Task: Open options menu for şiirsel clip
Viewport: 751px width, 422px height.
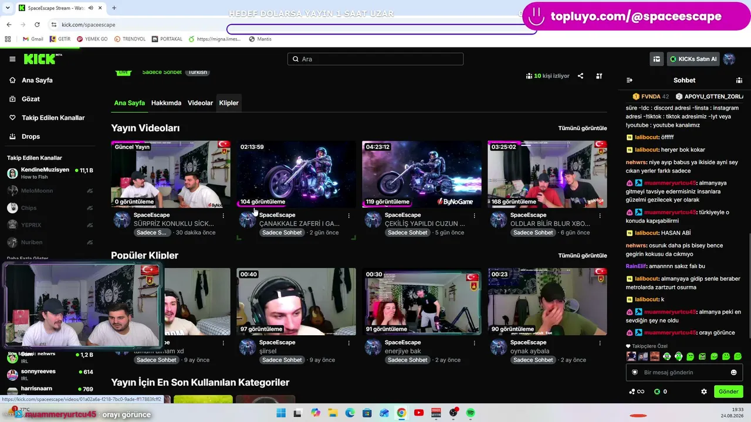Action: click(x=349, y=343)
